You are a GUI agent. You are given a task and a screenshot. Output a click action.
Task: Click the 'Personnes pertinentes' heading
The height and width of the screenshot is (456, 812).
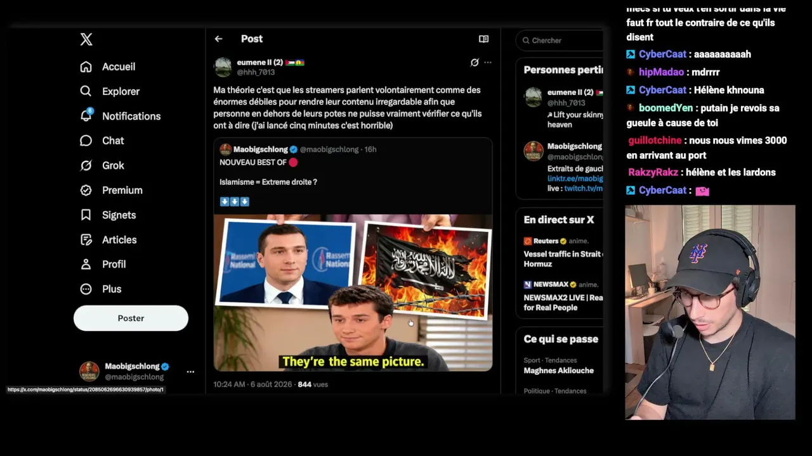[563, 70]
